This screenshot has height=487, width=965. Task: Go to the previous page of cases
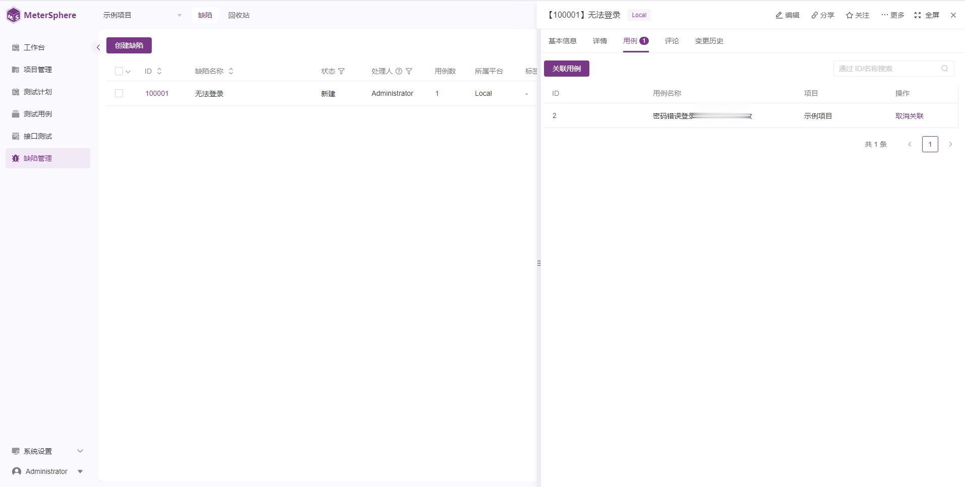910,144
